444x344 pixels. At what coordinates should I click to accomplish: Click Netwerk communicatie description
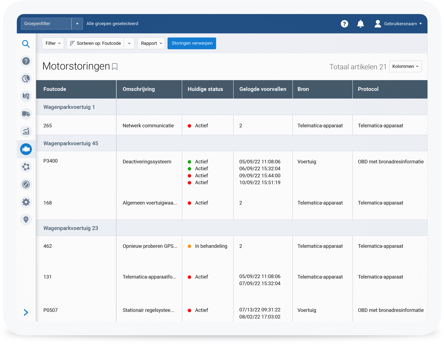(148, 126)
